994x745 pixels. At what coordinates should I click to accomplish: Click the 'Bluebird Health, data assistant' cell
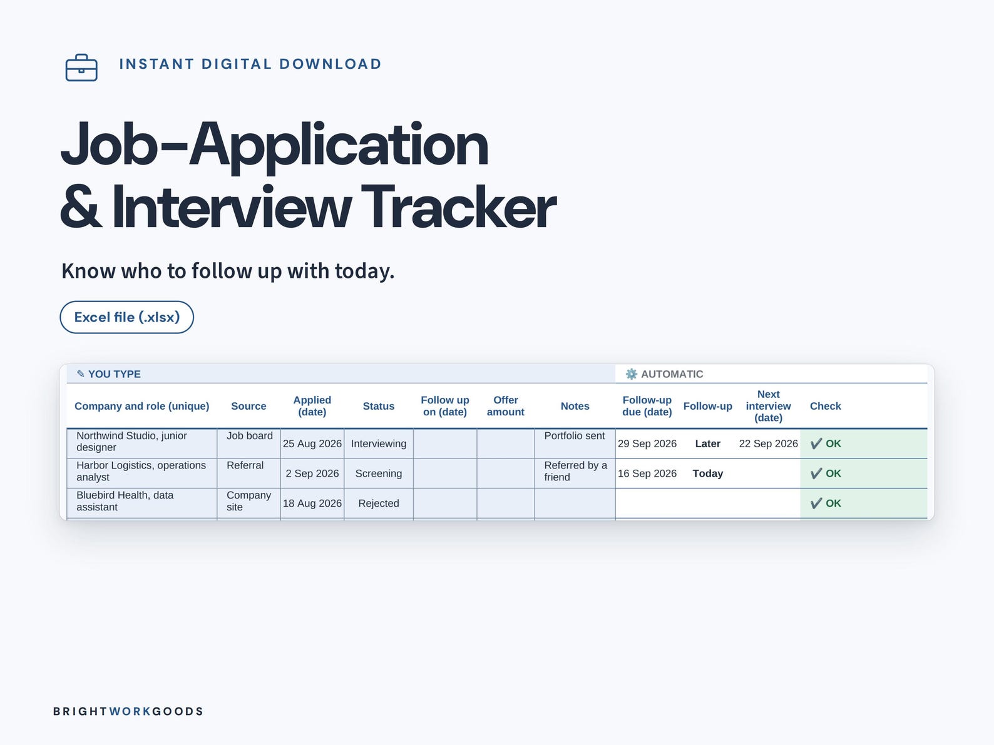pos(142,504)
